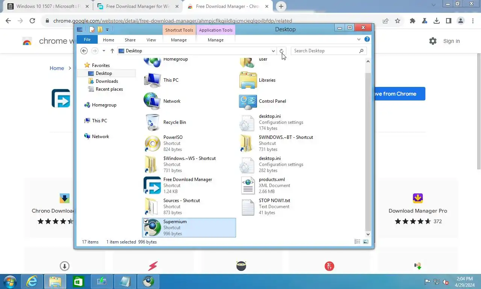
Task: Switch to the Share ribbon tab
Action: pos(130,40)
